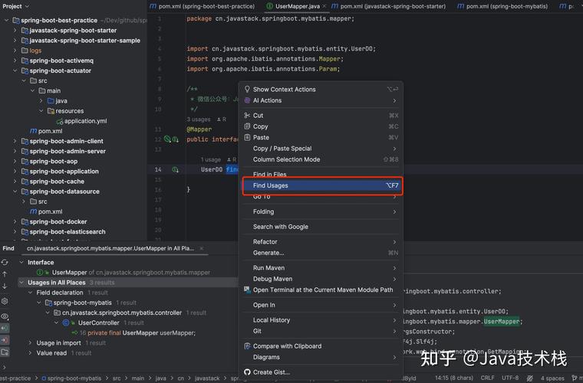Image resolution: width=583 pixels, height=383 pixels.
Task: Click the lightbulb icon beside Show Context Actions
Action: coord(247,89)
